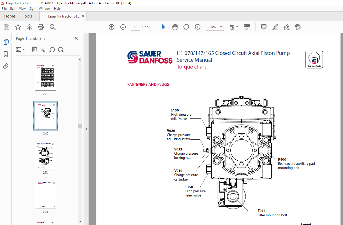Open the Bookmarks panel icon
Viewport: 343px width, 225px height.
point(6,54)
